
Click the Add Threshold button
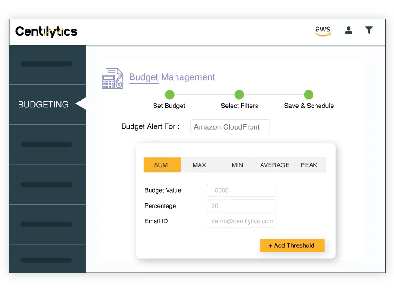pos(292,245)
